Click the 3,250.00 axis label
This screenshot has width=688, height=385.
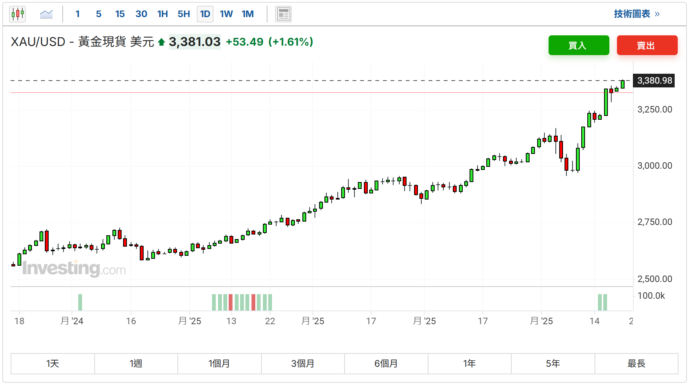coord(655,109)
